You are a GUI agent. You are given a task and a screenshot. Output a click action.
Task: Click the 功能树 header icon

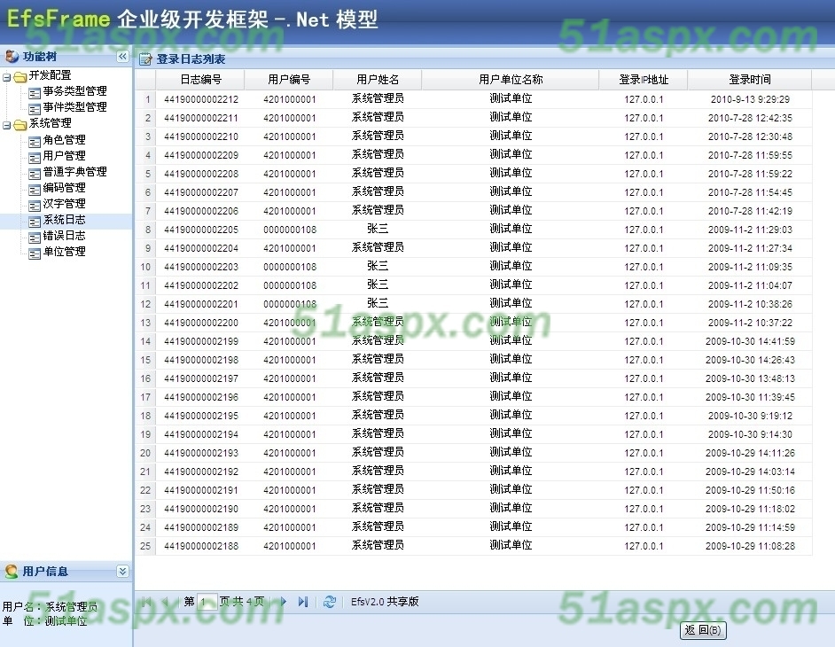pyautogui.click(x=12, y=56)
